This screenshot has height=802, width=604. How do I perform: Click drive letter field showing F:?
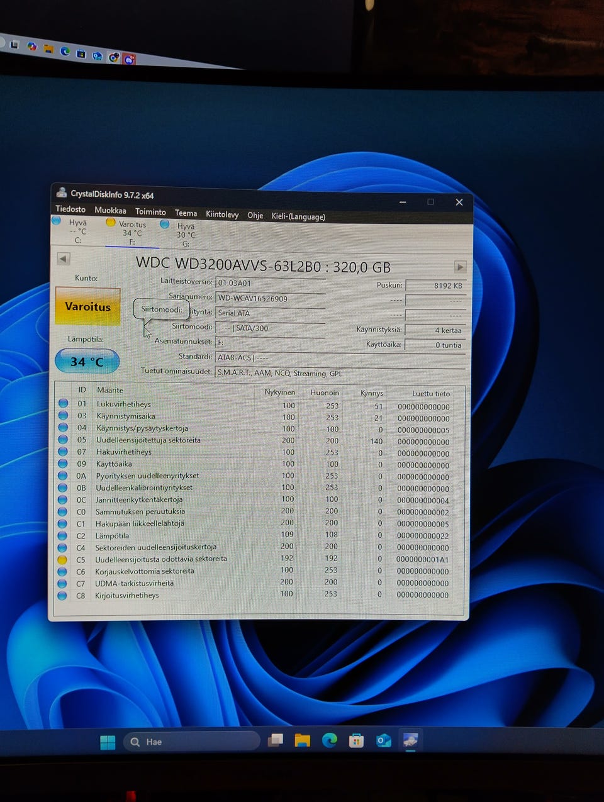pyautogui.click(x=271, y=342)
